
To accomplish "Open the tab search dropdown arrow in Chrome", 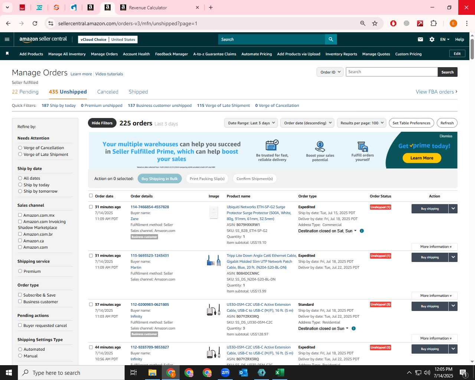I will (x=7, y=7).
